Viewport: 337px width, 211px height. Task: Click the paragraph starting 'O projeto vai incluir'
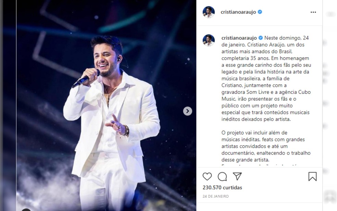coord(266,146)
